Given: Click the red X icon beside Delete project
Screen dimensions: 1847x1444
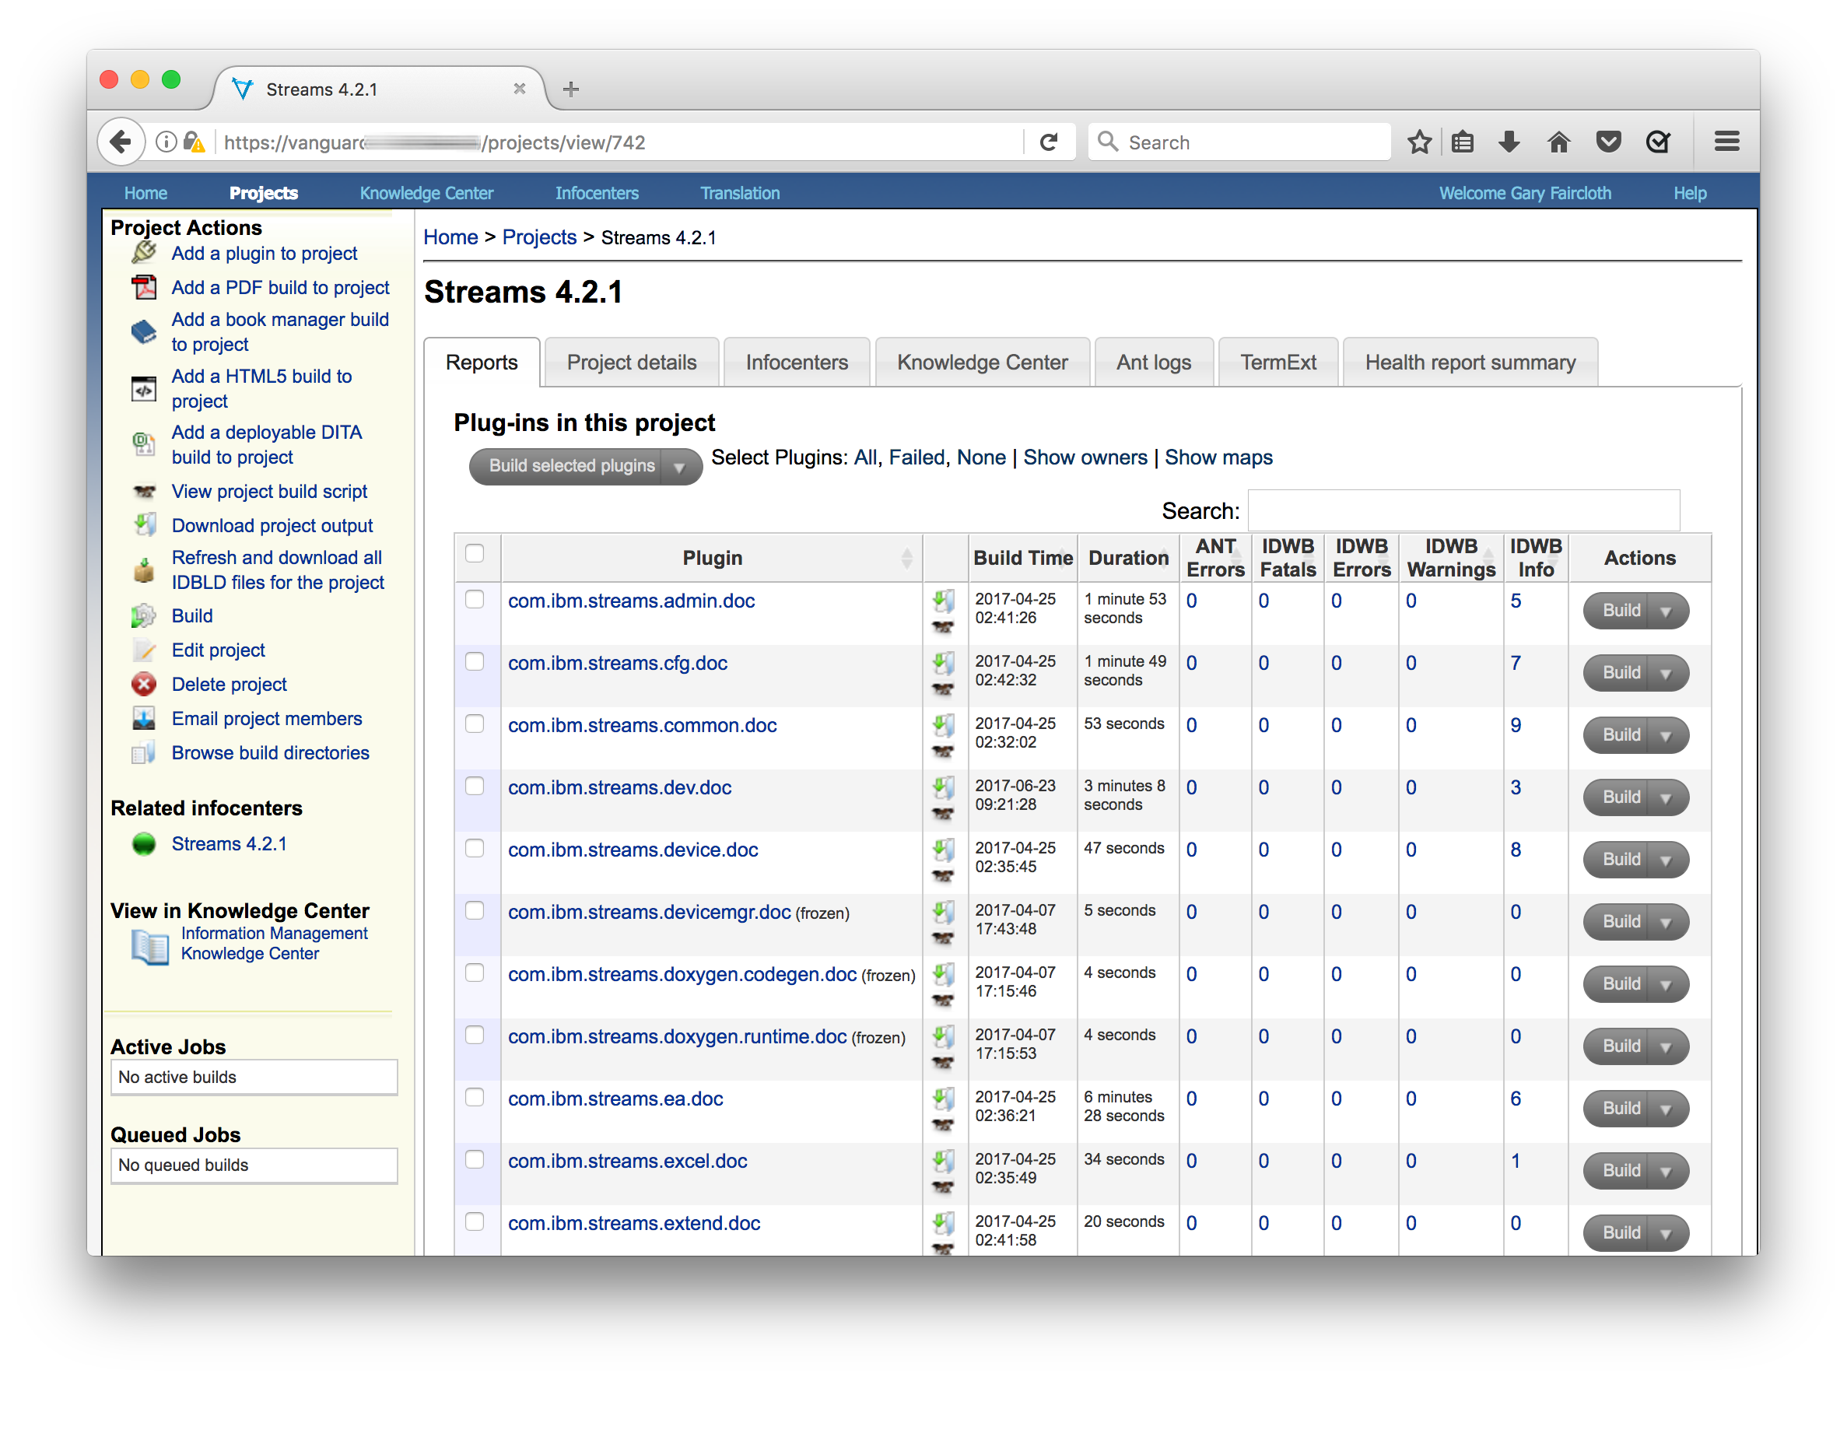Looking at the screenshot, I should [x=144, y=685].
